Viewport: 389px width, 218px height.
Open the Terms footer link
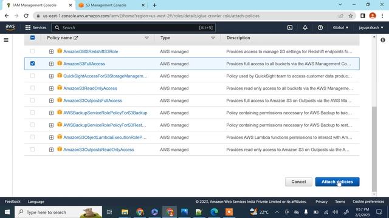(340, 202)
